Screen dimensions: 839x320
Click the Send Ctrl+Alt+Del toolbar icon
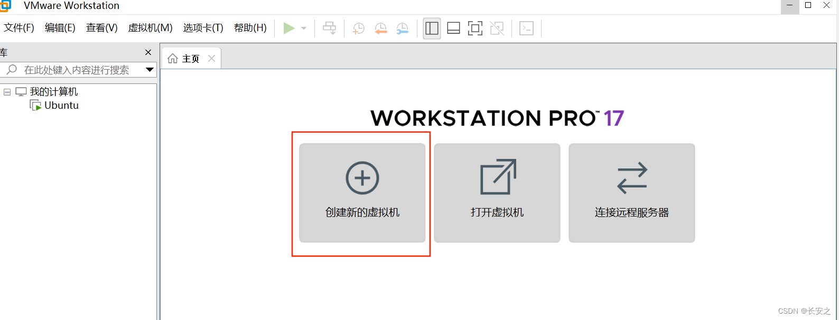[329, 28]
